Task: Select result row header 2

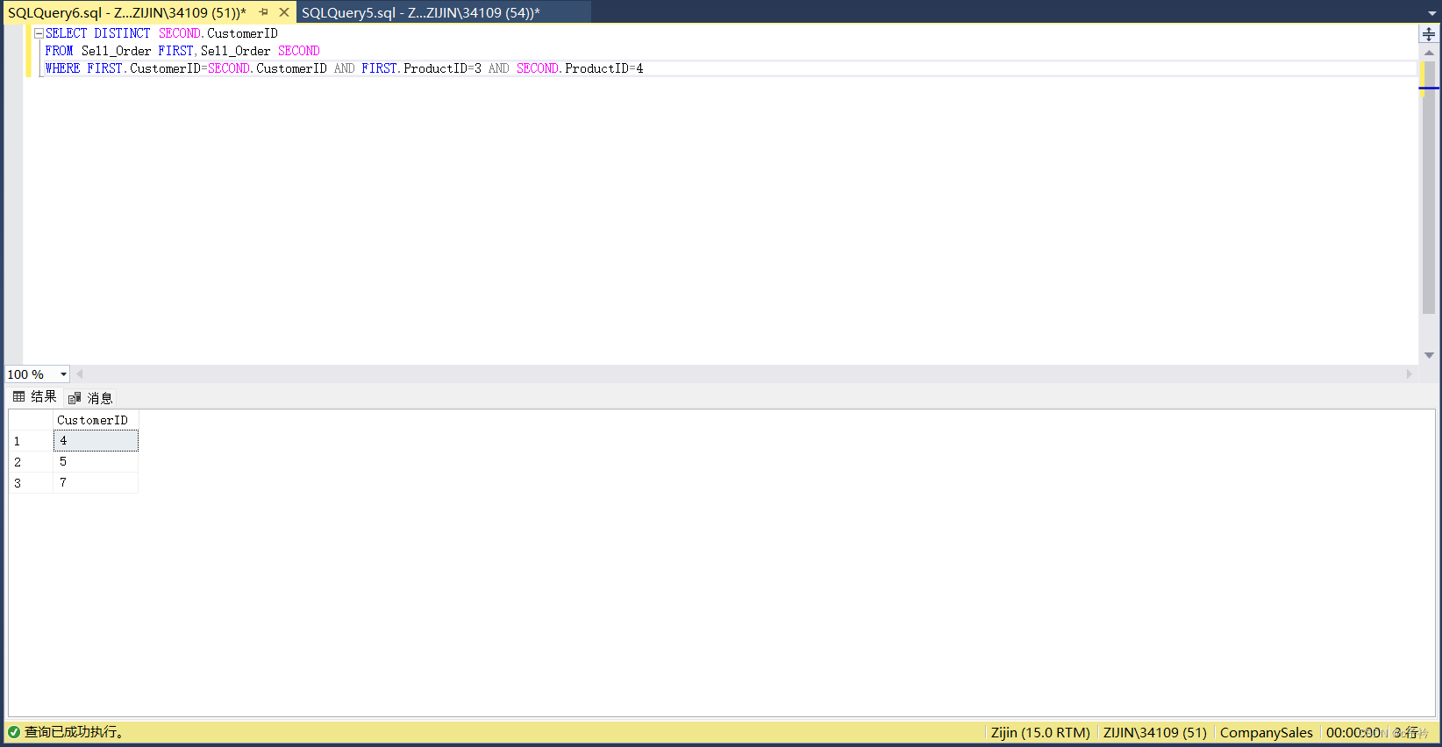Action: click(x=31, y=462)
